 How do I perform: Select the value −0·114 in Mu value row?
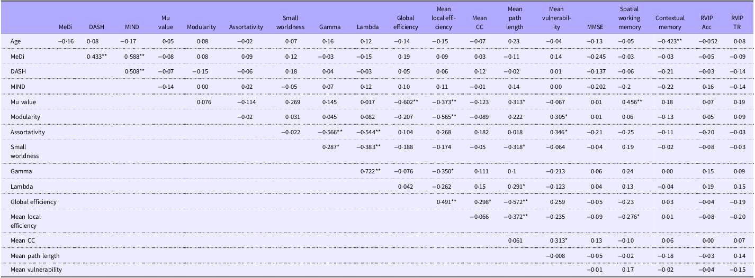246,101
